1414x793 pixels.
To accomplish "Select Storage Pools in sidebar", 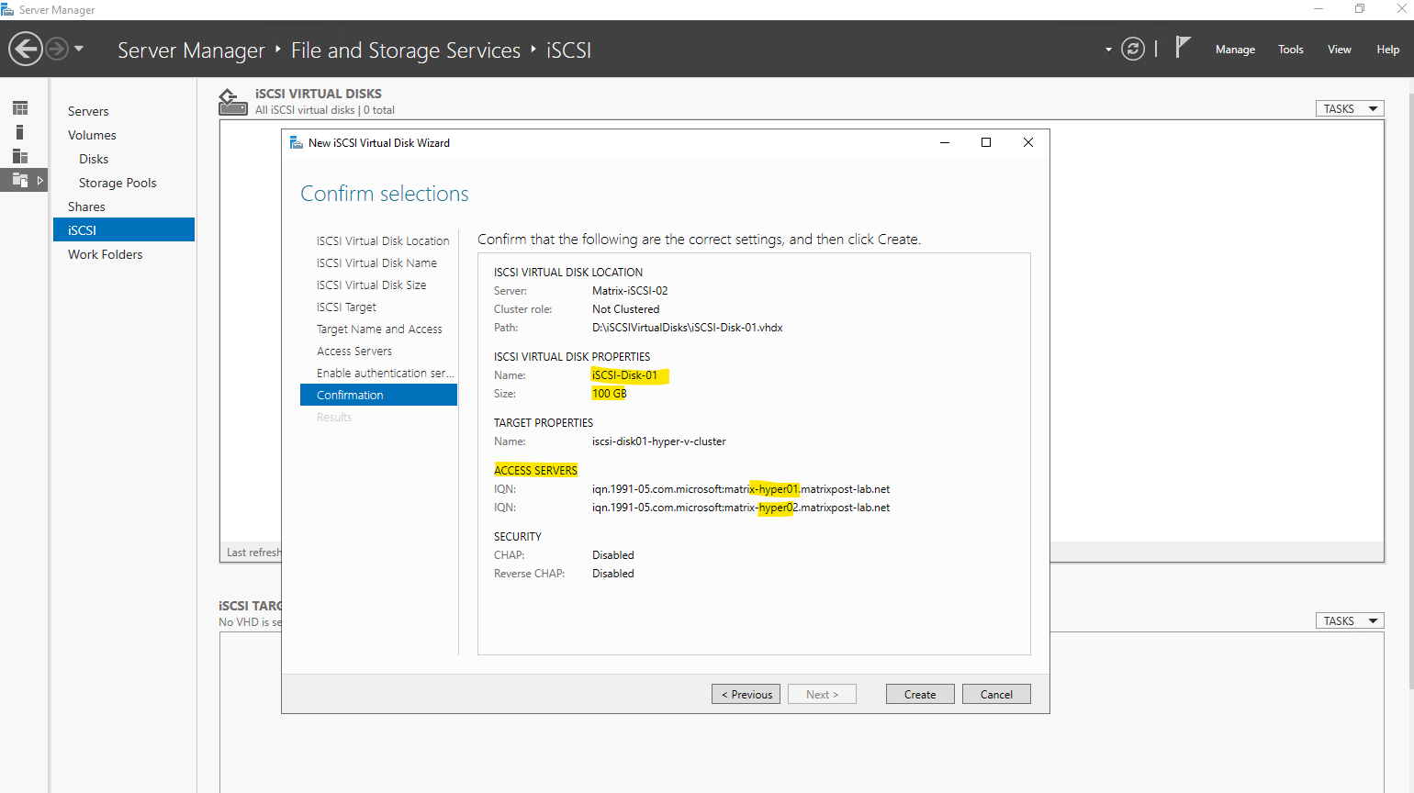I will coord(118,183).
